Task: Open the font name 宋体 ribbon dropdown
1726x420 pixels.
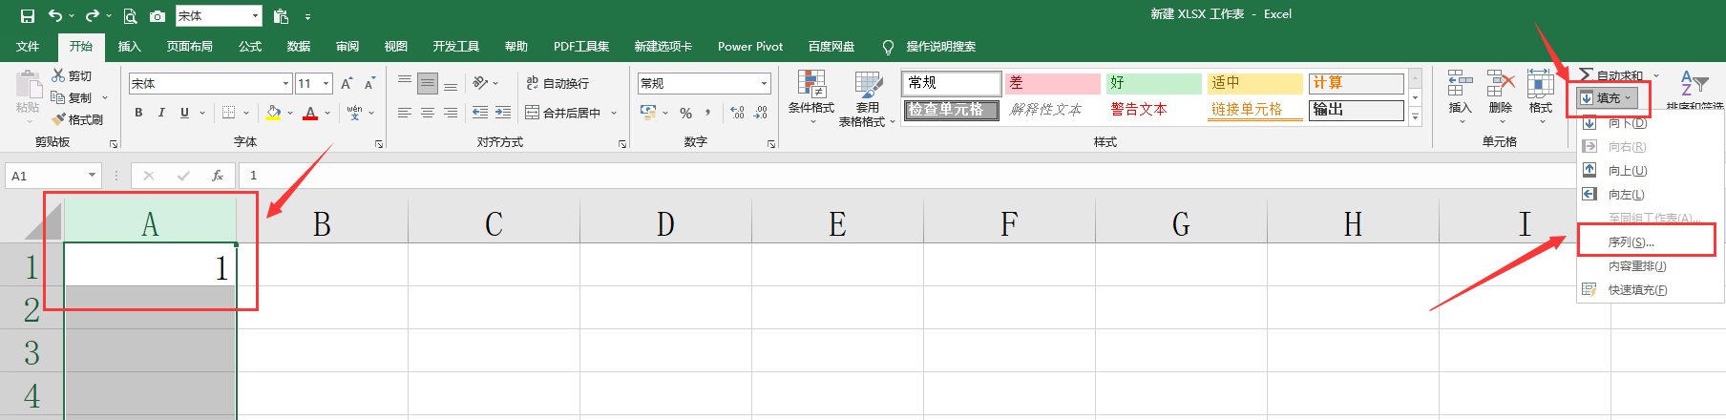Action: tap(285, 84)
